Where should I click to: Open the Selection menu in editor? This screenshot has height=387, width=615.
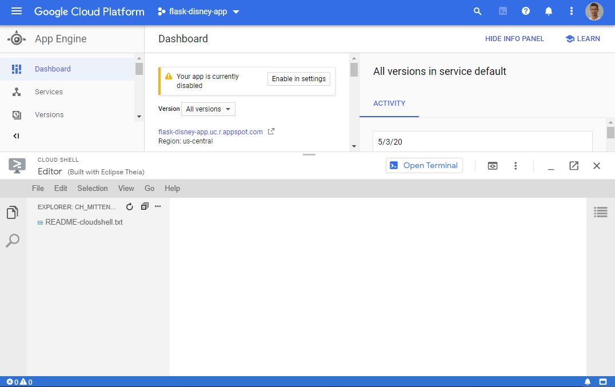(92, 188)
